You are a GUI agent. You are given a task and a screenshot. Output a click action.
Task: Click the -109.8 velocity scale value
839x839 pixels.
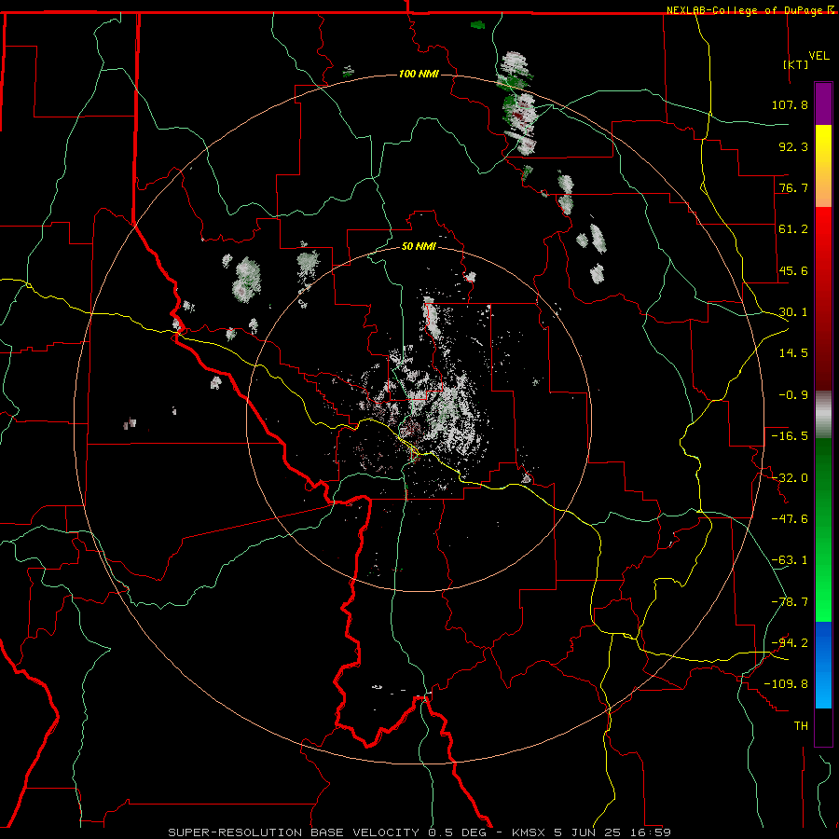(x=786, y=684)
